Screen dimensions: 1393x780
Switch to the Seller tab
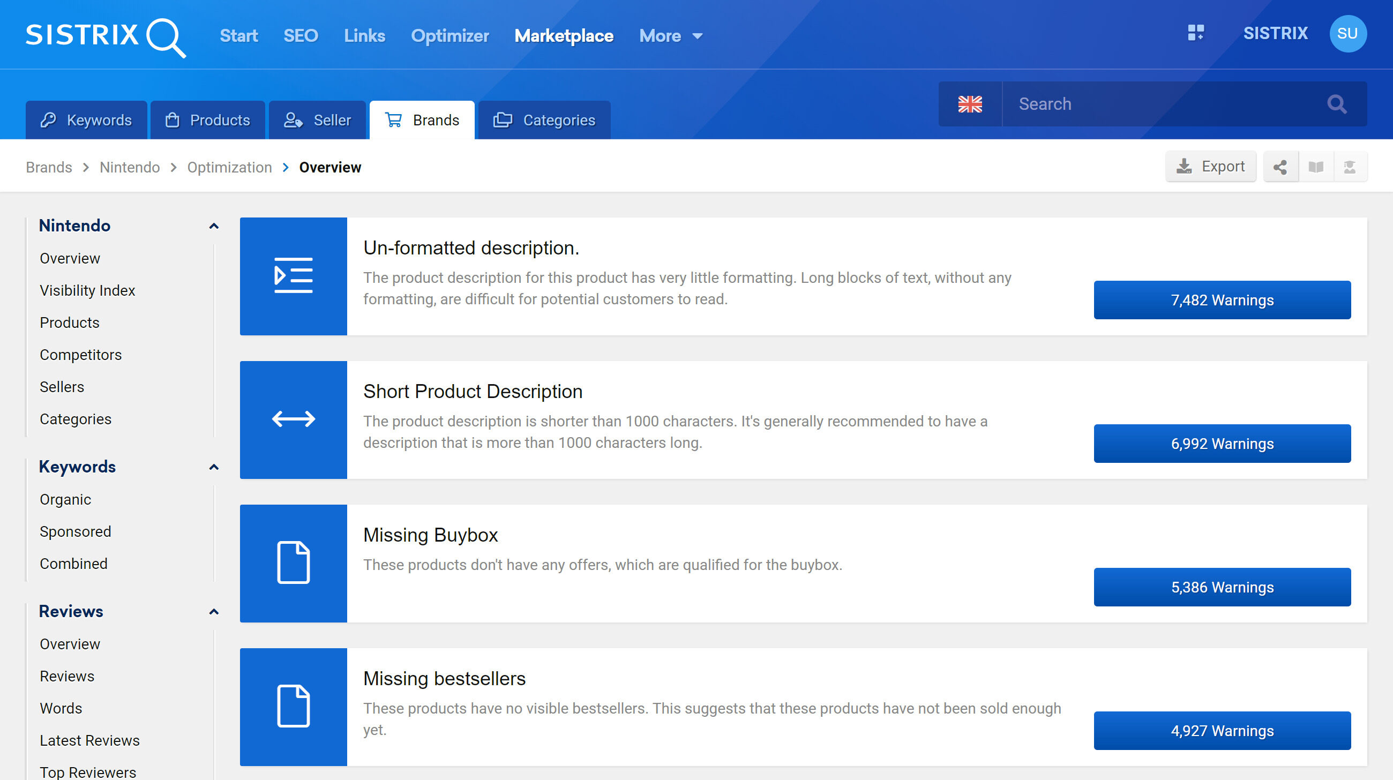coord(317,120)
